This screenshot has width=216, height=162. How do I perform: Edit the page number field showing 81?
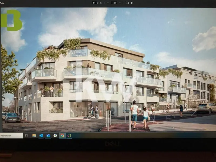(94, 3)
